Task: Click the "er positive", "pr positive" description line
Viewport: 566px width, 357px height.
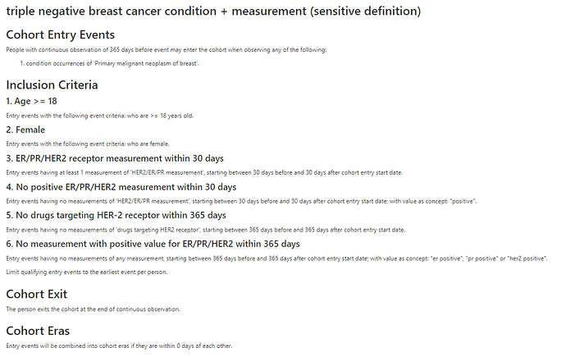Action: 277,259
